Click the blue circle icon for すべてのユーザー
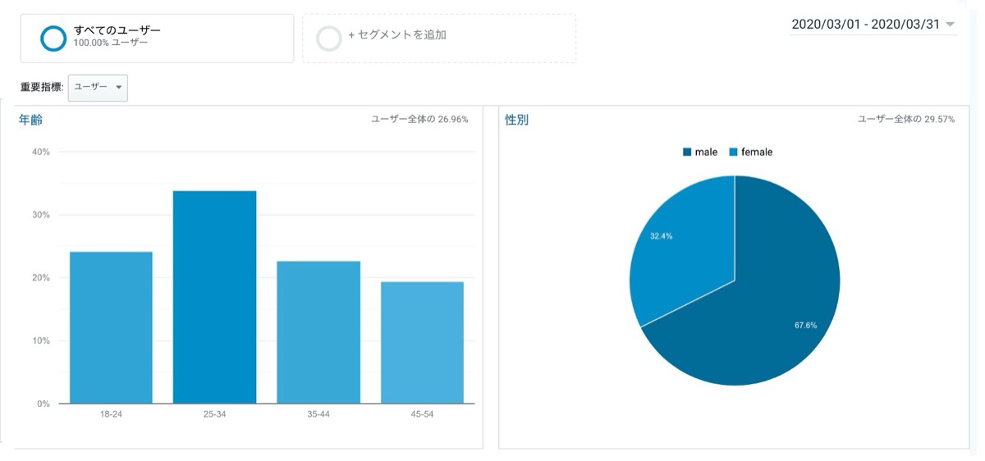Viewport: 985px width, 461px height. [x=53, y=38]
